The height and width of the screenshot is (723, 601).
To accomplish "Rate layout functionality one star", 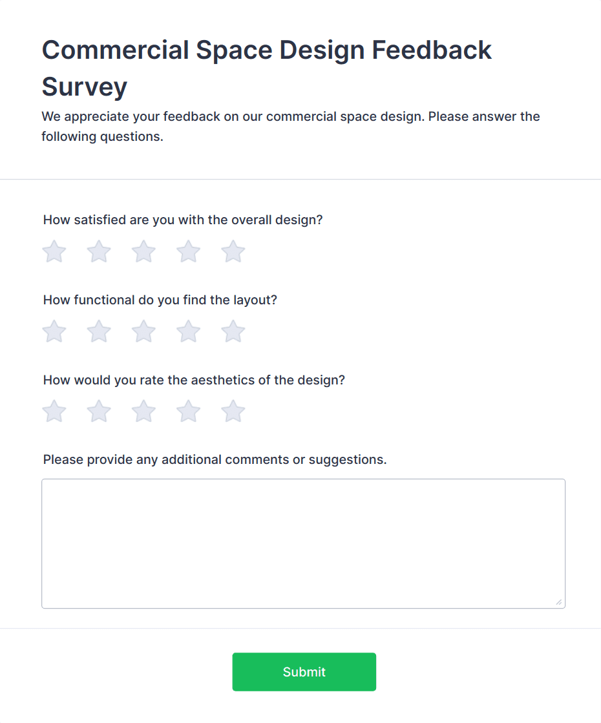I will 54,332.
